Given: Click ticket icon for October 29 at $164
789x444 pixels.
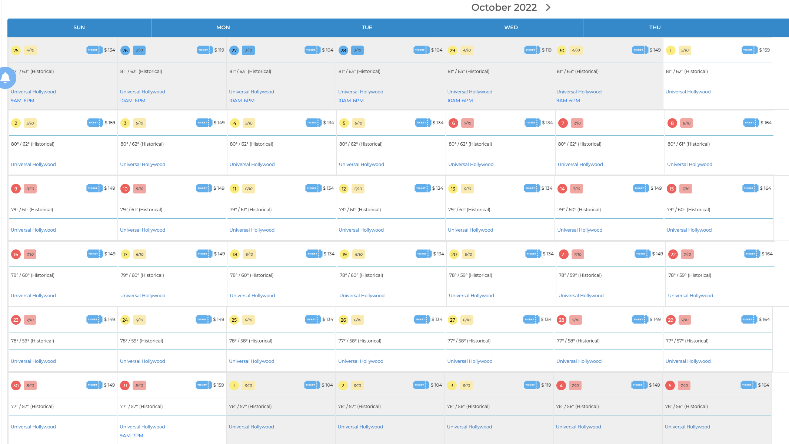Looking at the screenshot, I should (749, 319).
